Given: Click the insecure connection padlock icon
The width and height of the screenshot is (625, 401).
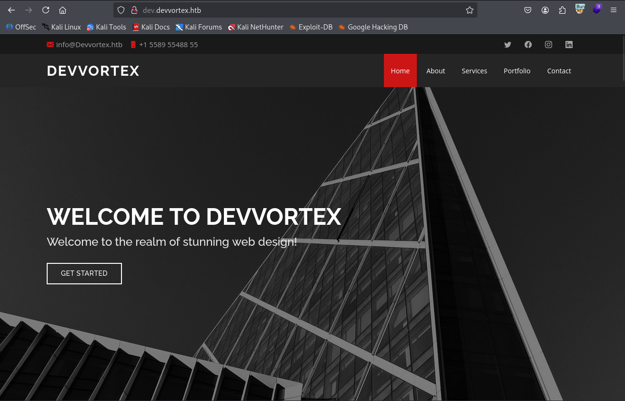Looking at the screenshot, I should [x=134, y=10].
